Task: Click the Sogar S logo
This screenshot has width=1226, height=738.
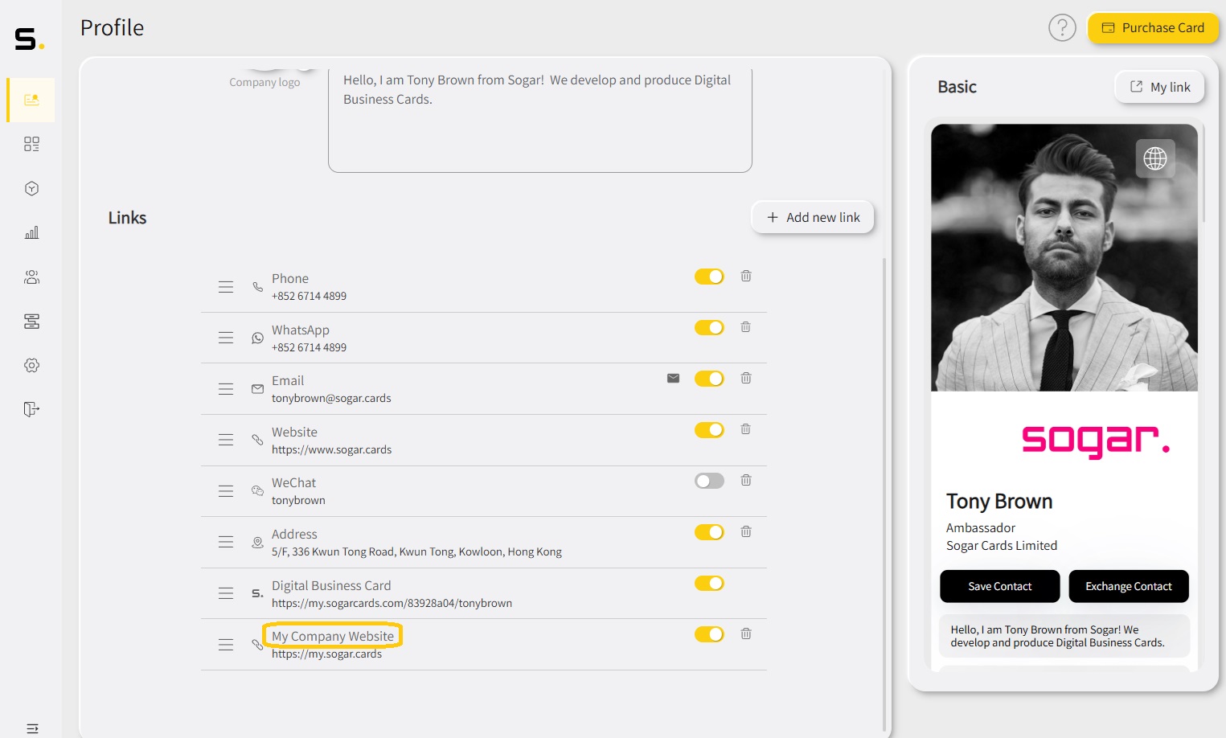Action: (29, 39)
